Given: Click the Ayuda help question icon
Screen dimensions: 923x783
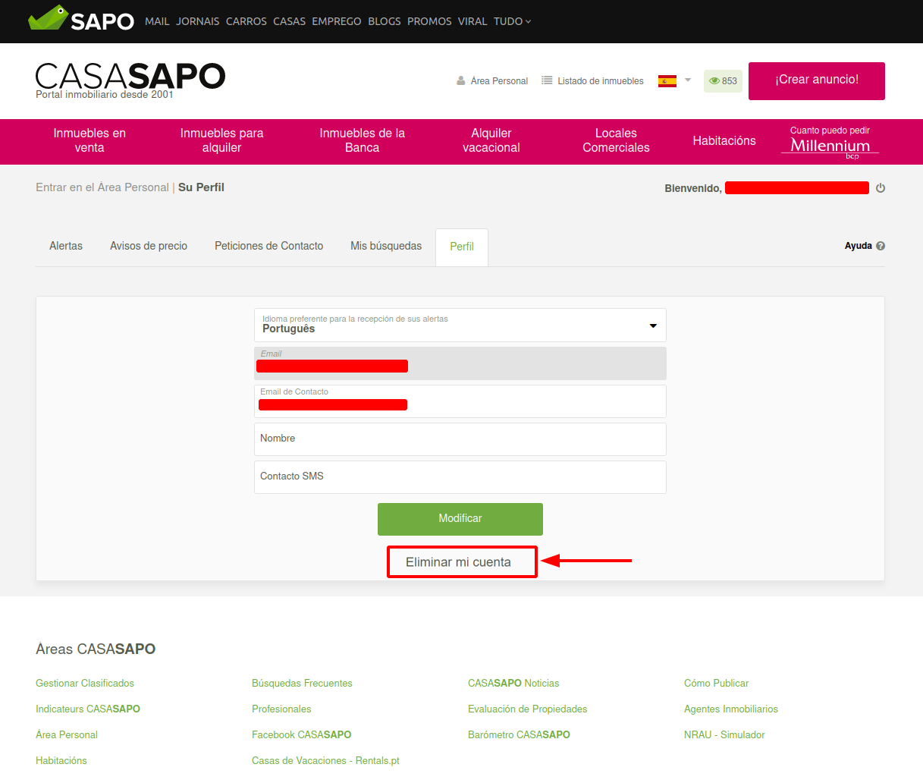Looking at the screenshot, I should point(881,246).
